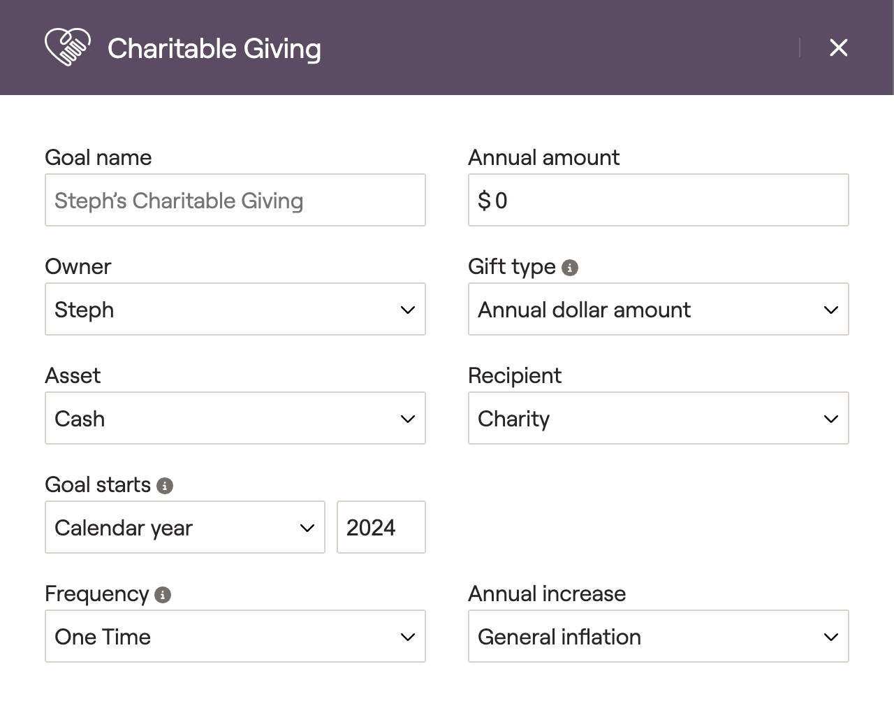The height and width of the screenshot is (713, 894).
Task: Open the Frequency dropdown showing One Time
Action: pyautogui.click(x=235, y=636)
